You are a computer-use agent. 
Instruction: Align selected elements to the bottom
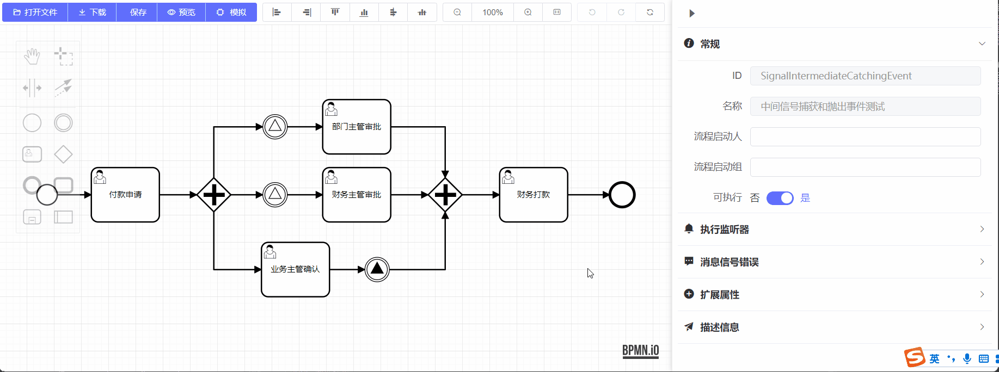point(364,12)
